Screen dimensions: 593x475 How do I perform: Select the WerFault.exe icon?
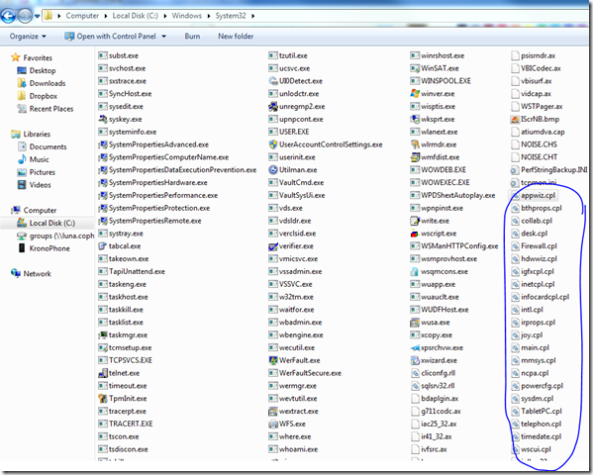point(273,360)
